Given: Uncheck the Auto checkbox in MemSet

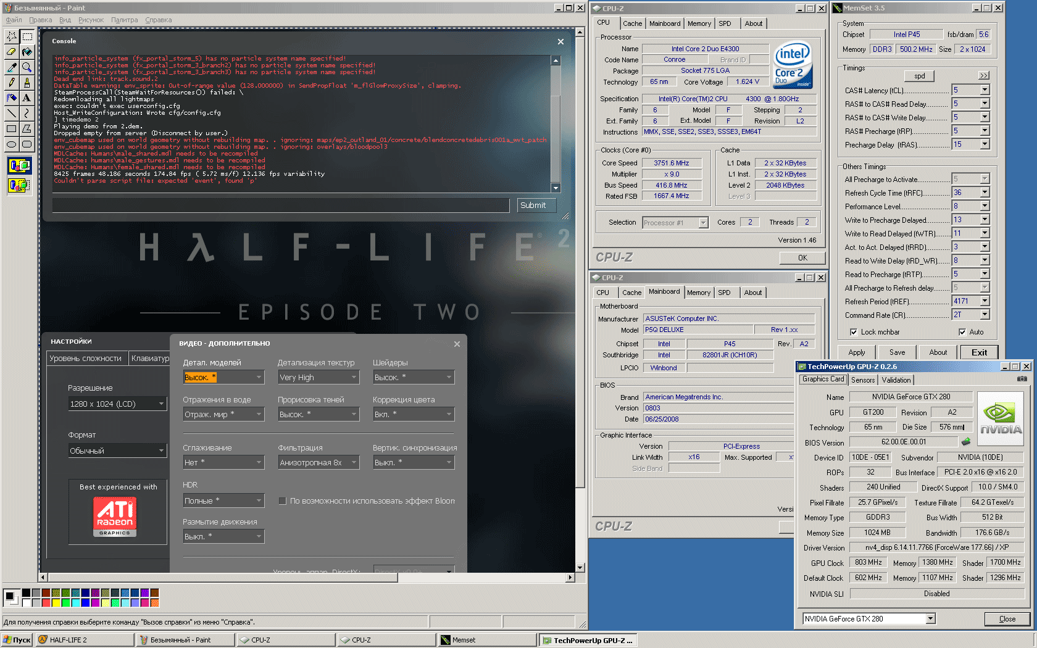Looking at the screenshot, I should 962,332.
